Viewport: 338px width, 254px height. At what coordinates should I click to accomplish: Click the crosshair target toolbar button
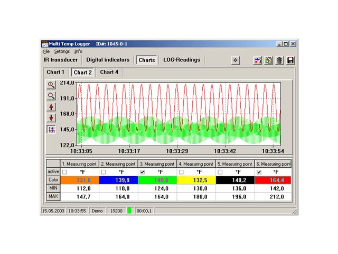[x=236, y=60]
